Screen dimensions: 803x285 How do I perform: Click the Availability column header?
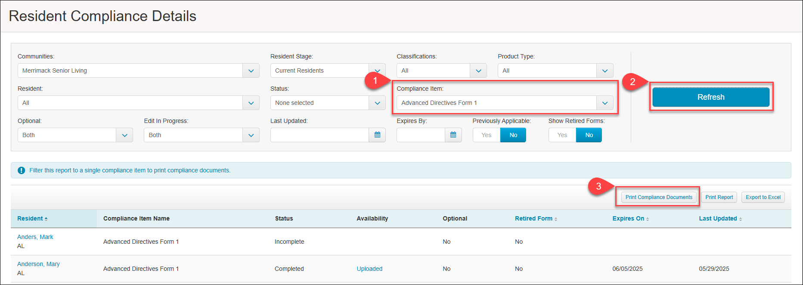click(372, 218)
